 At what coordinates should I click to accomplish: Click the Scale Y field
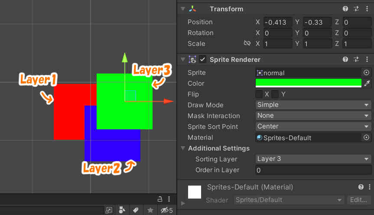[317, 44]
